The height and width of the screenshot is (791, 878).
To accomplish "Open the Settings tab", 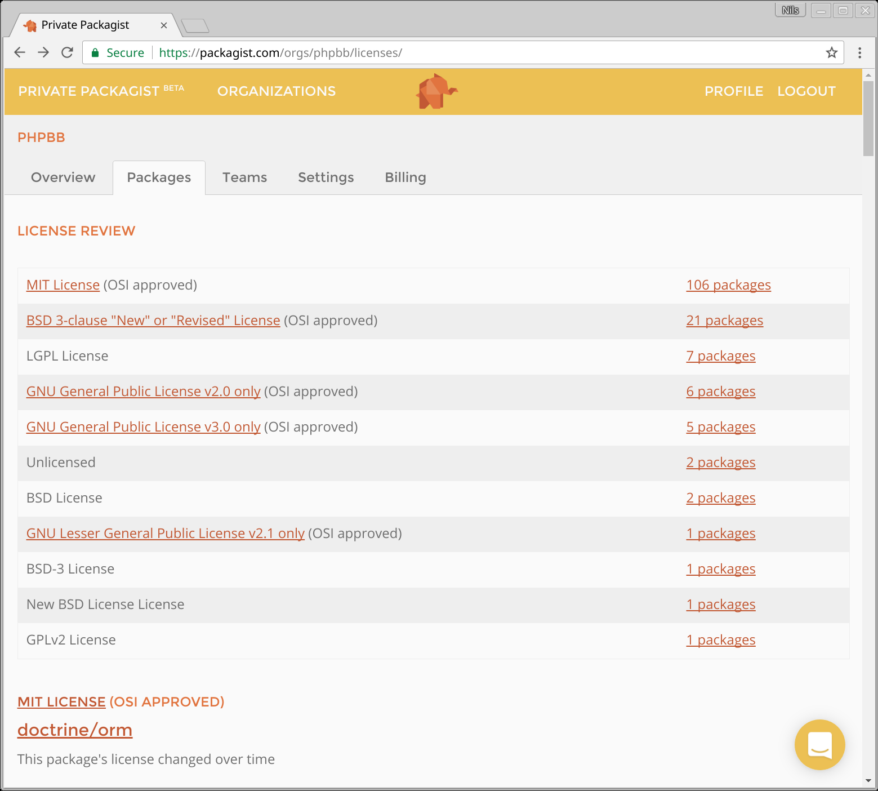I will [x=326, y=177].
